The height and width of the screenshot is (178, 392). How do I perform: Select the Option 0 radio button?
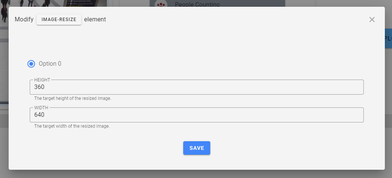(31, 64)
